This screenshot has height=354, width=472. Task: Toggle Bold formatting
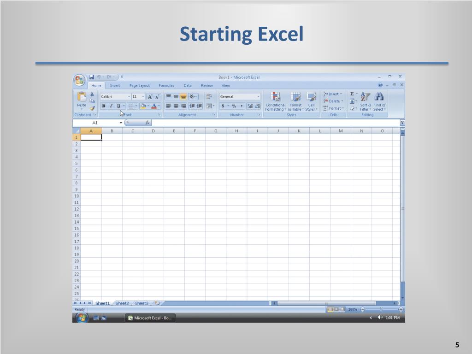point(104,106)
